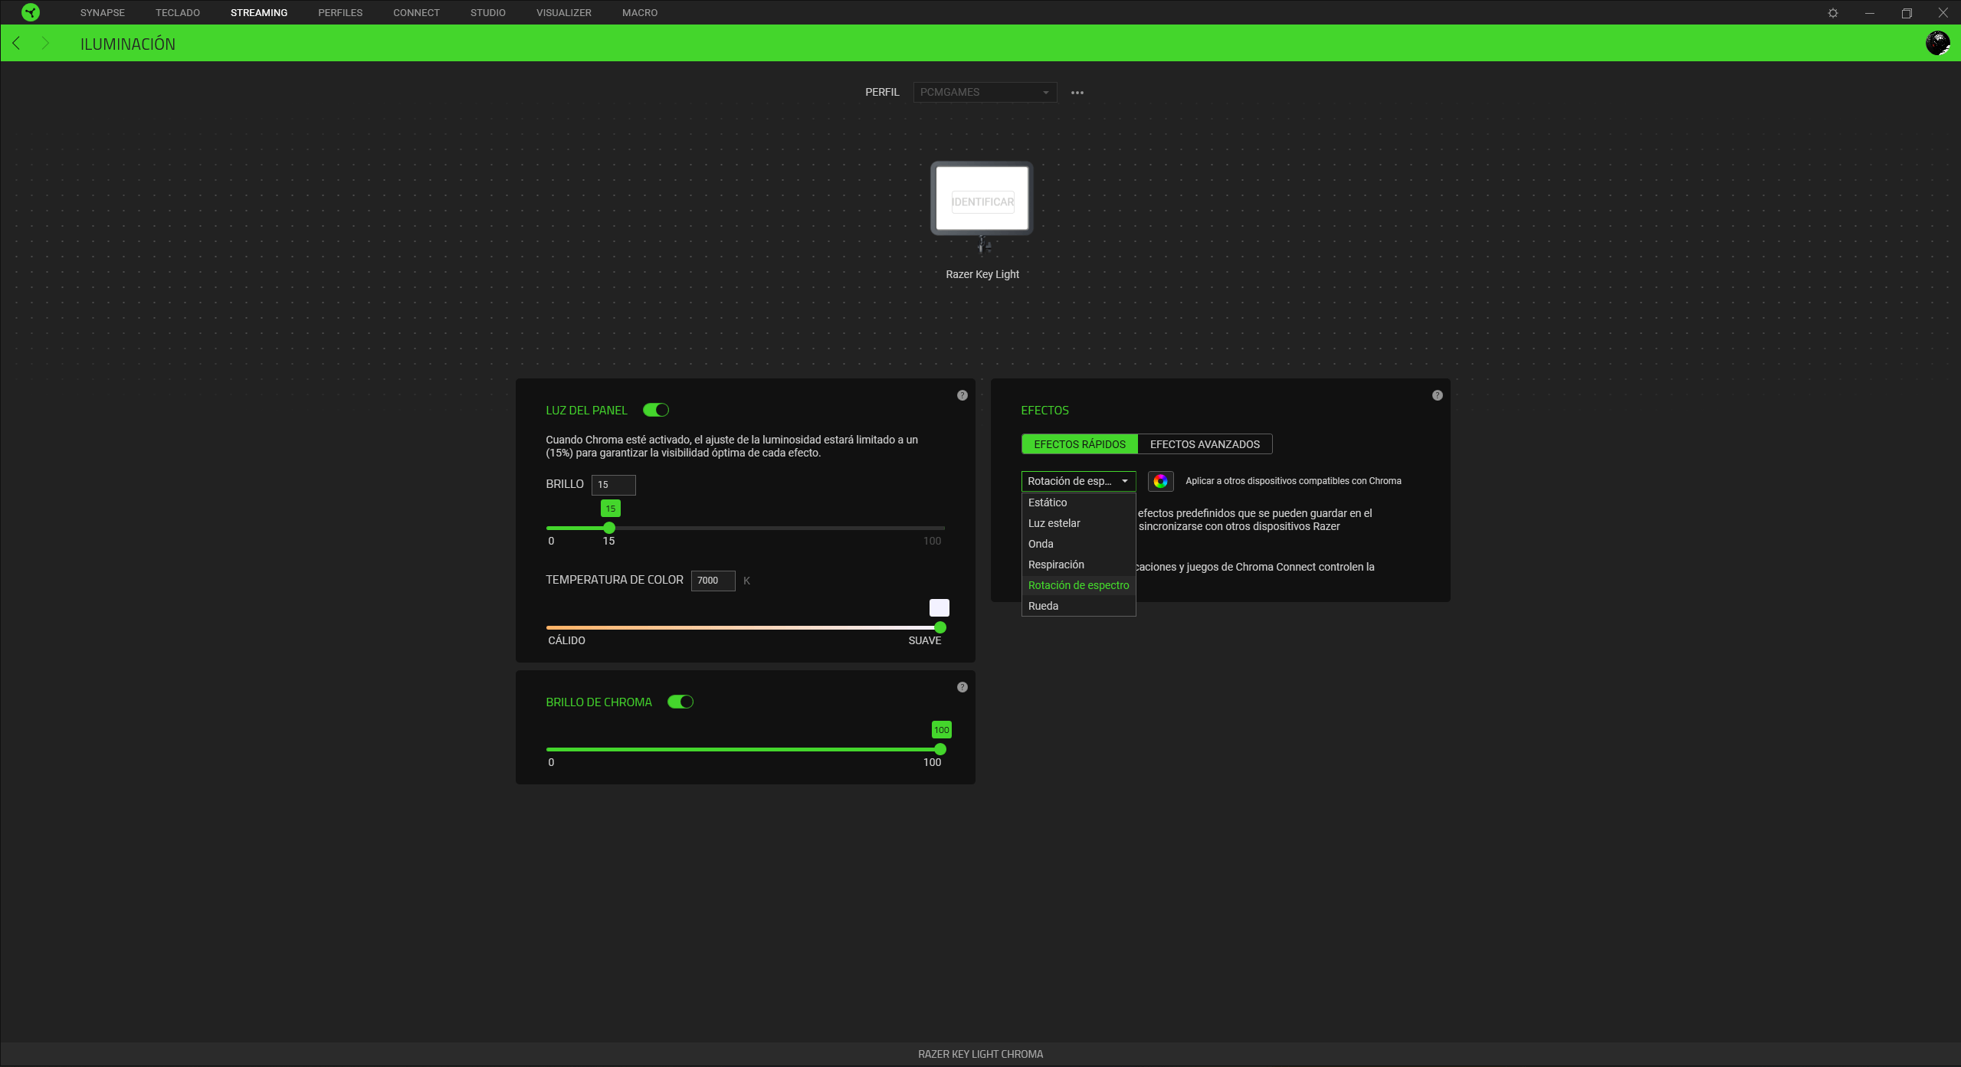The image size is (1961, 1067).
Task: Open settings gear icon
Action: coord(1833,13)
